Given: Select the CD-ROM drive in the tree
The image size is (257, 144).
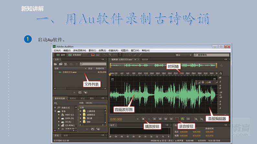Looking at the screenshot, I should coord(70,125).
